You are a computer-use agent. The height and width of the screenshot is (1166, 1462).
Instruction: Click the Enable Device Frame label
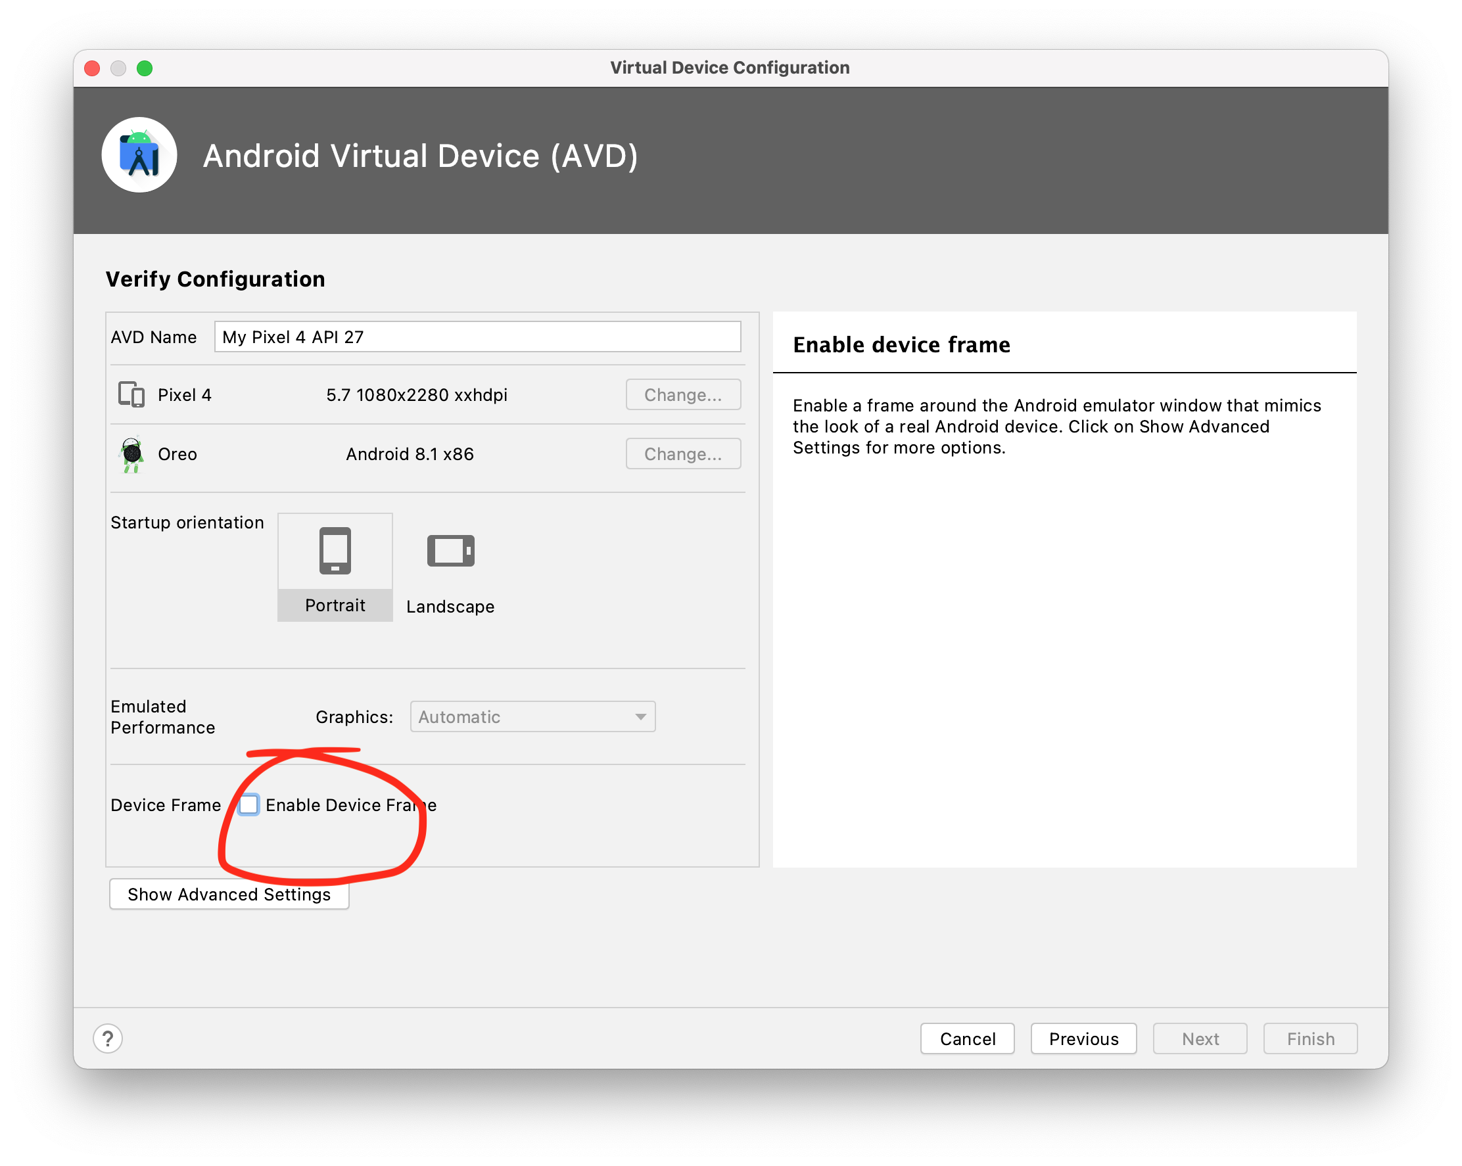click(x=350, y=805)
